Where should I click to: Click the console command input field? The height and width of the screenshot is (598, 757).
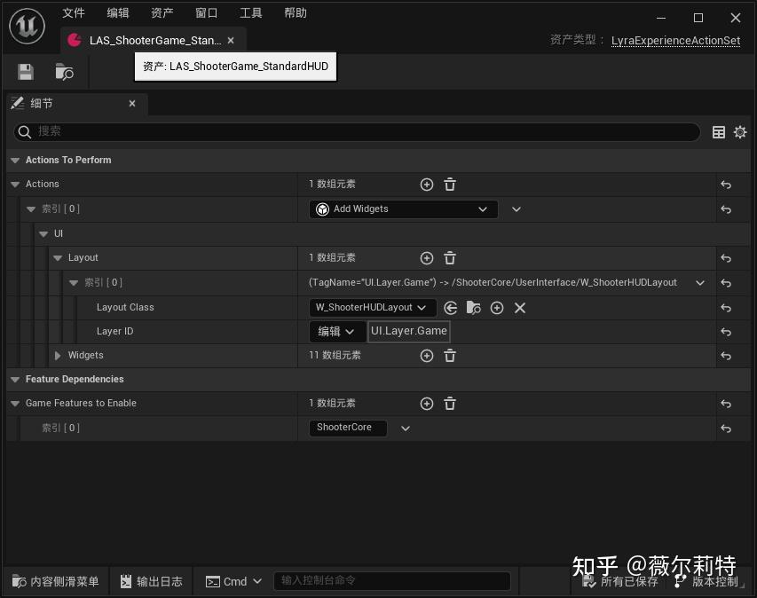pyautogui.click(x=390, y=581)
